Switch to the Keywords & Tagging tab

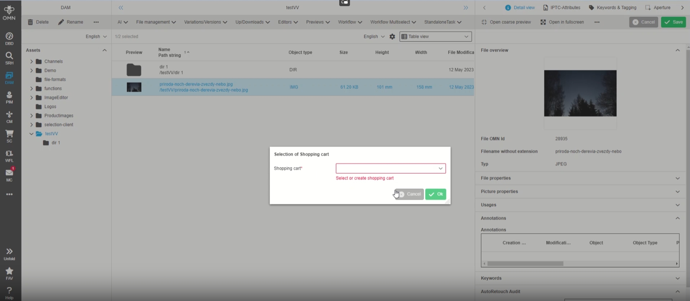tap(613, 8)
